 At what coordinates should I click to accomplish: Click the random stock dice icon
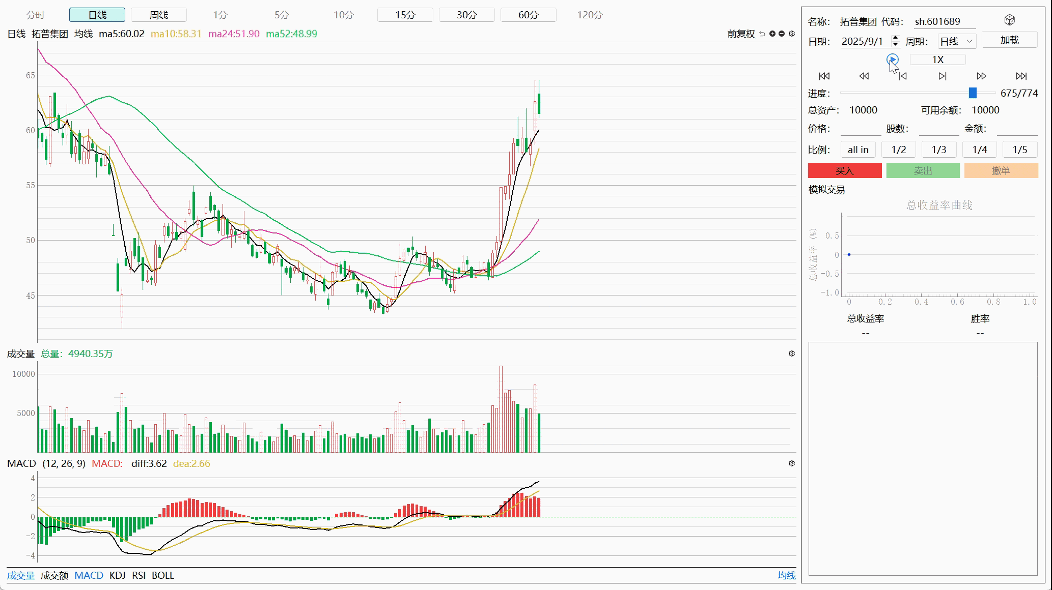click(x=1009, y=20)
